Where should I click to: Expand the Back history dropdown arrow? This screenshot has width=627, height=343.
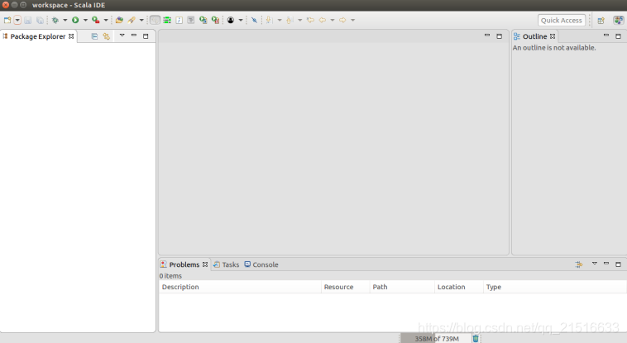click(x=332, y=20)
